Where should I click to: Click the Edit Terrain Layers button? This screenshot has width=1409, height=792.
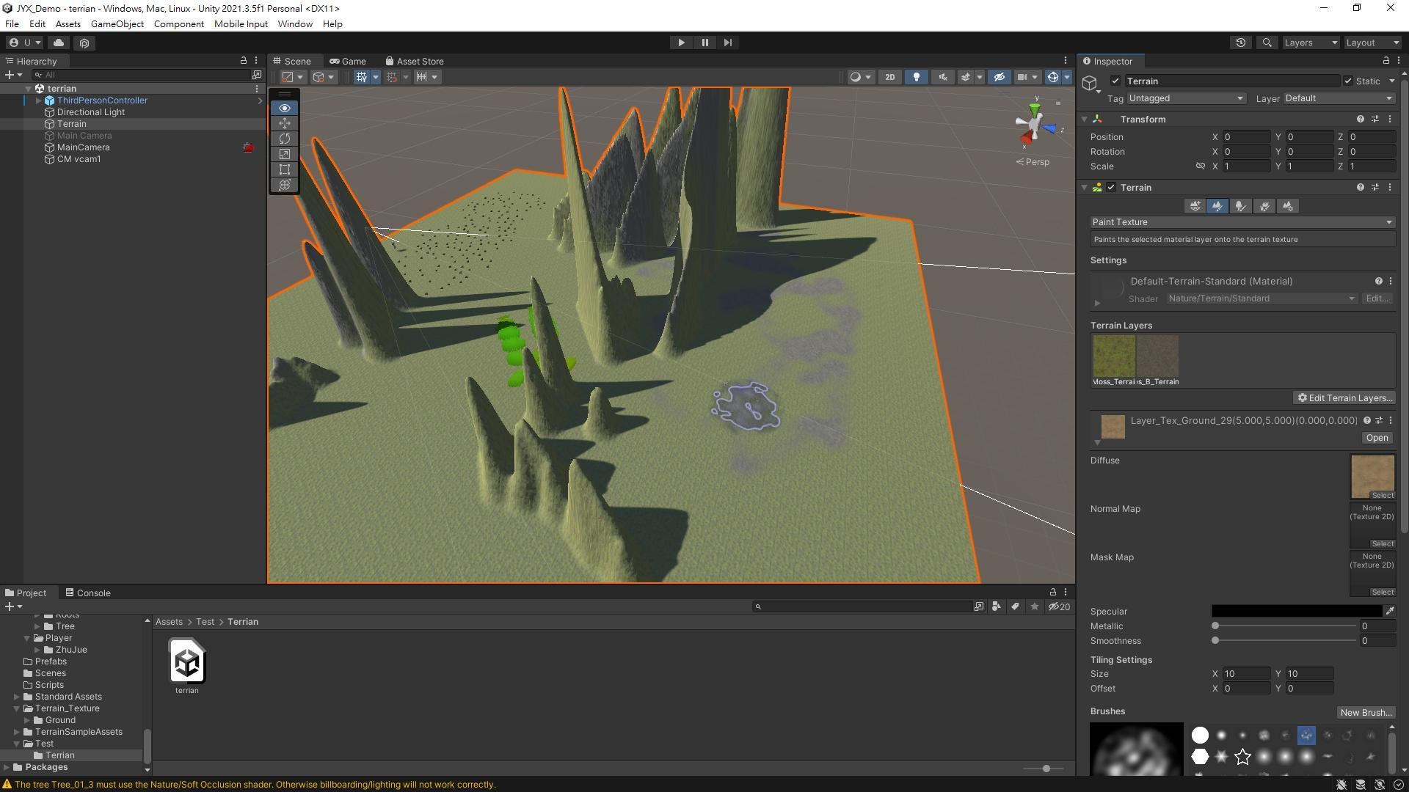(1344, 397)
